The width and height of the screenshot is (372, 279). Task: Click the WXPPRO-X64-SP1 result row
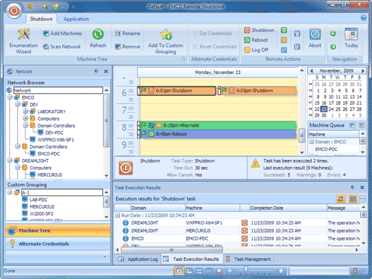tap(237, 223)
